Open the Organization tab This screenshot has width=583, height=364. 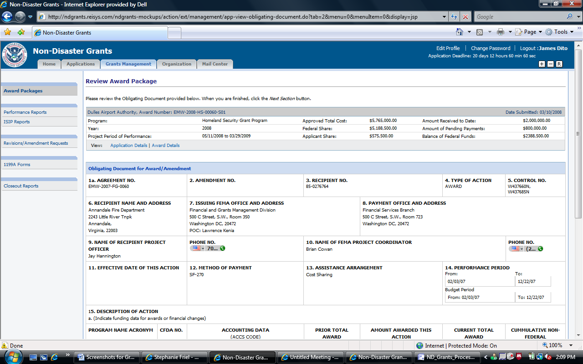[177, 64]
